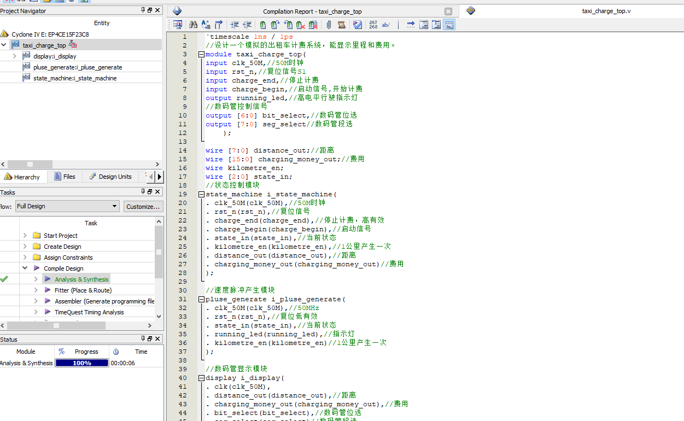
Task: Click the 100% Analysis & Synthesis progress bar
Action: pyautogui.click(x=81, y=363)
